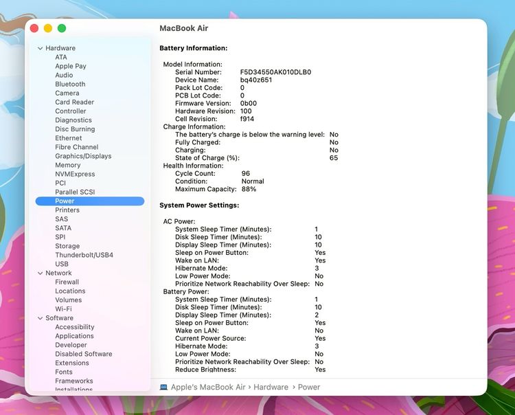Select NVMExpress in the Hardware list
Viewport: 515px width, 415px height.
coord(75,174)
